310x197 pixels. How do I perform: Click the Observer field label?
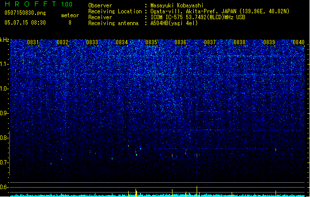coord(100,5)
